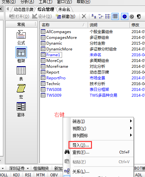
Task: Click the 市场全景 description cell
Action: pos(97,78)
